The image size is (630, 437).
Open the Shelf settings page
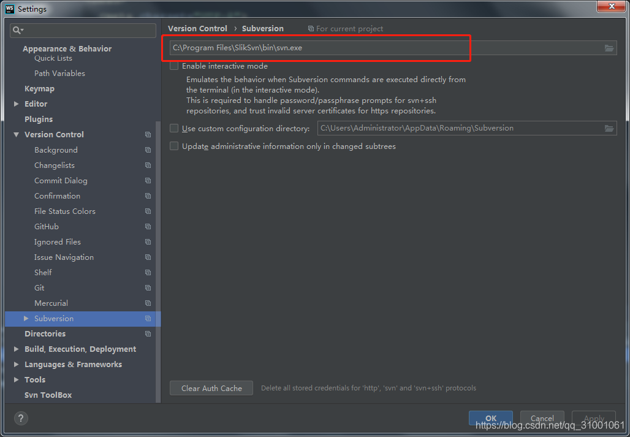[43, 272]
